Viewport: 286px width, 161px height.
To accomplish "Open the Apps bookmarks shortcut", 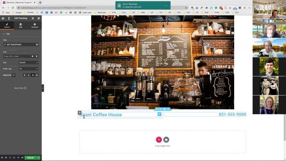I will tap(6, 13).
